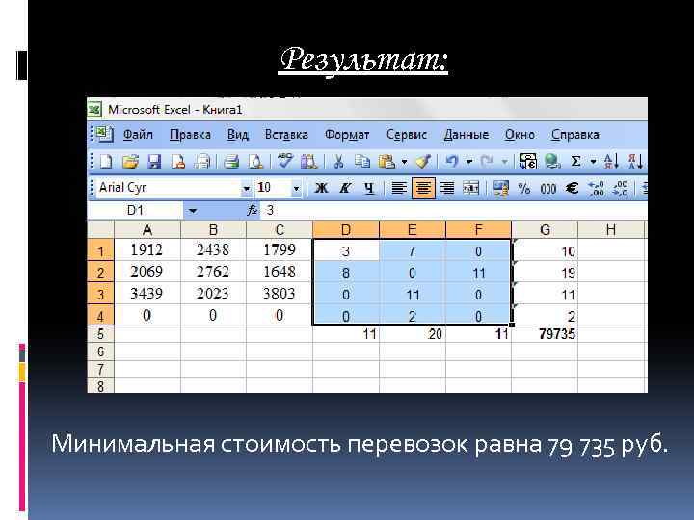Screen dimensions: 694x520
Task: Create a new blank workbook
Action: pos(106,162)
